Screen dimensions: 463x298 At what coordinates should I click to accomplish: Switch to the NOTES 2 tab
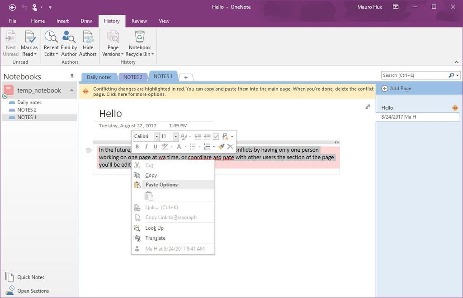[x=133, y=77]
